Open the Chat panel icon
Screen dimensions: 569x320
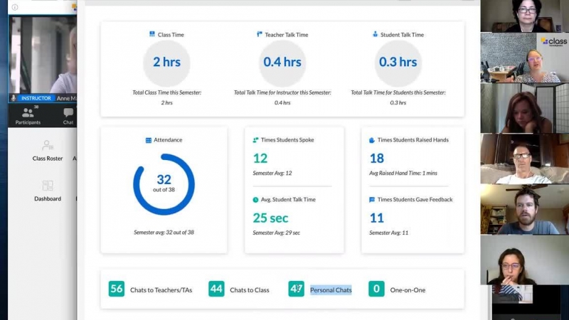[x=68, y=113]
